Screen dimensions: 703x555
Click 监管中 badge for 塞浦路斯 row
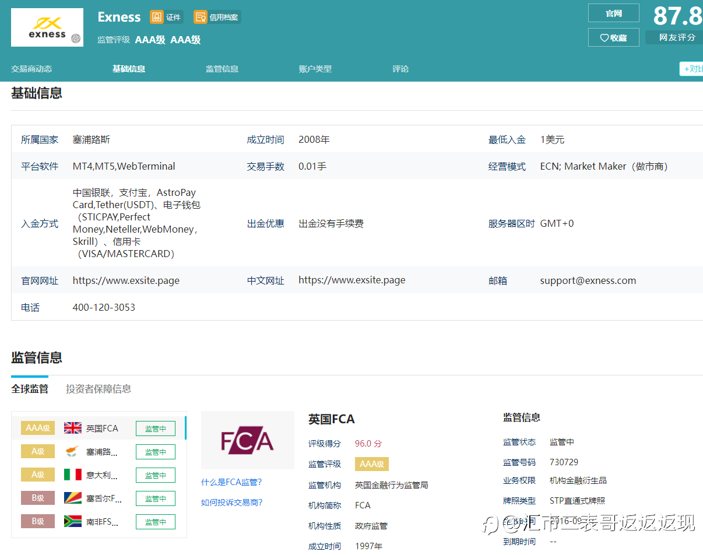tap(156, 452)
